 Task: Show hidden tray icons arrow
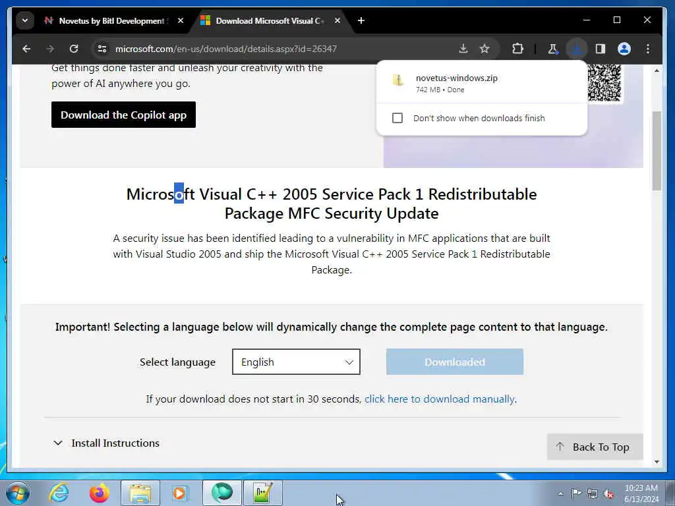[560, 493]
